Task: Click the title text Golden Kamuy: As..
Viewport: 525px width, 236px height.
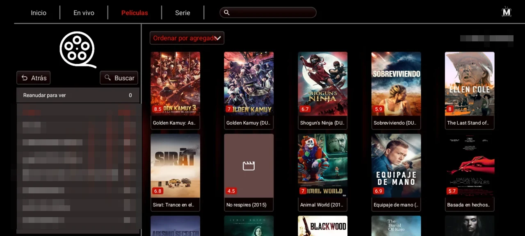Action: click(x=174, y=123)
